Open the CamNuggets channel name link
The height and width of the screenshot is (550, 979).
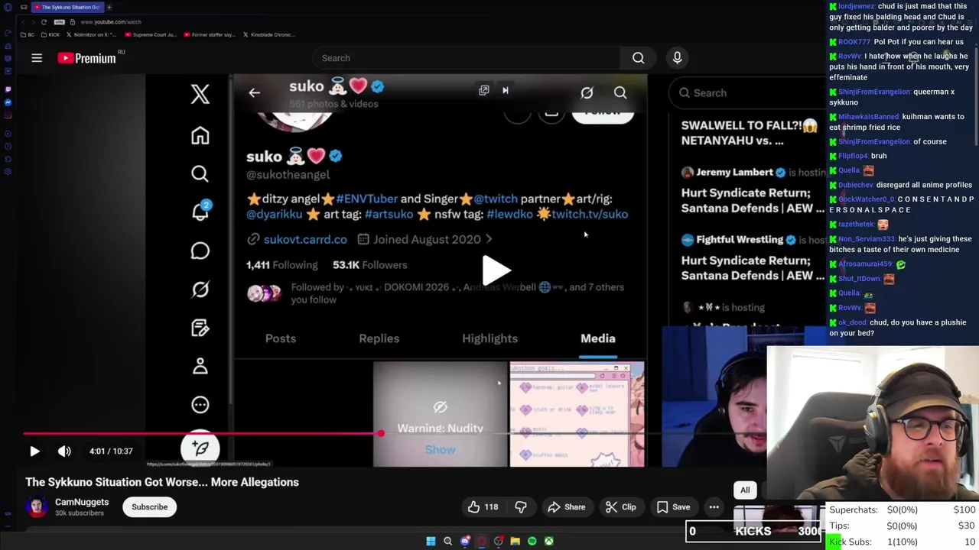pyautogui.click(x=82, y=502)
